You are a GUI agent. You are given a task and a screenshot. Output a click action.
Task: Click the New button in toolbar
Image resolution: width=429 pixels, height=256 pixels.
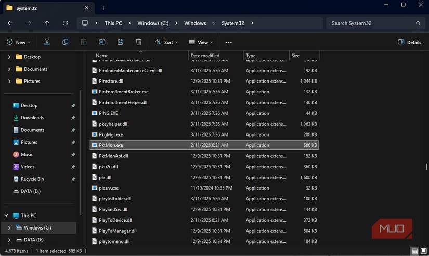(18, 42)
